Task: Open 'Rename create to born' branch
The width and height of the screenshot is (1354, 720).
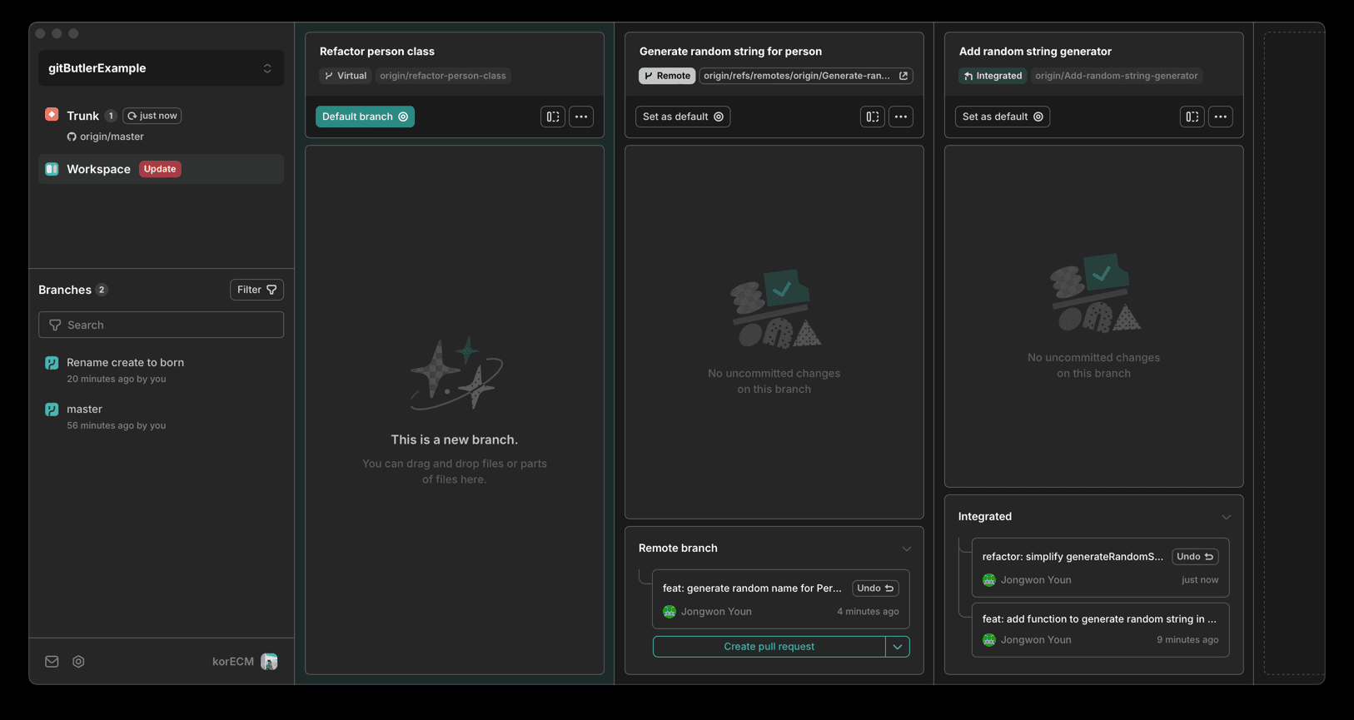Action: pos(161,370)
